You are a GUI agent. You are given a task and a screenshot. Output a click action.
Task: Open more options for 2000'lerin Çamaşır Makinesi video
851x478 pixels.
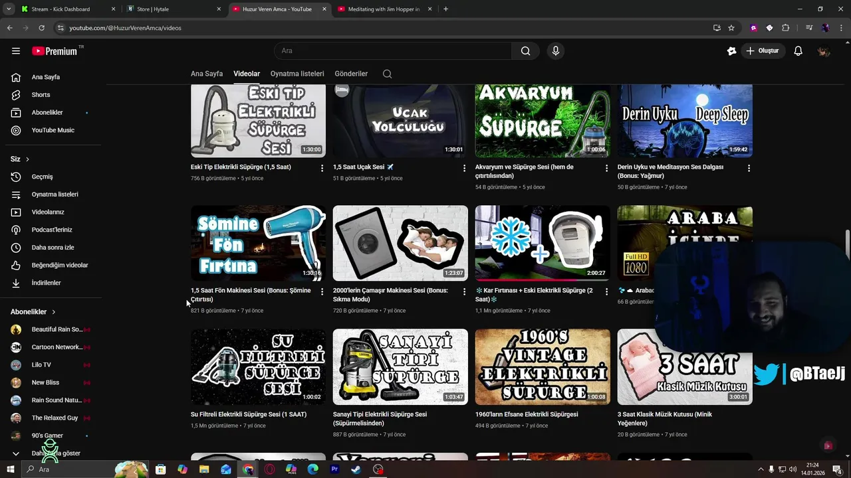(464, 291)
